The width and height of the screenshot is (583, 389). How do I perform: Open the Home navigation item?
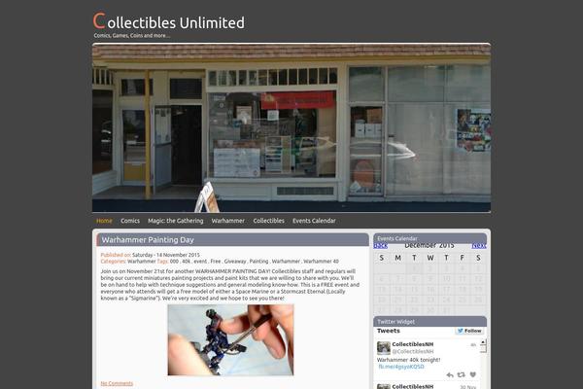tap(104, 221)
